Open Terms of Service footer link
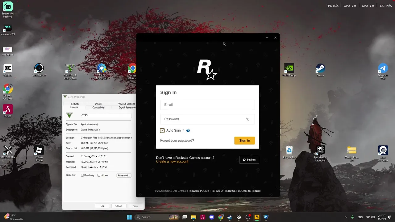 [x=223, y=191]
